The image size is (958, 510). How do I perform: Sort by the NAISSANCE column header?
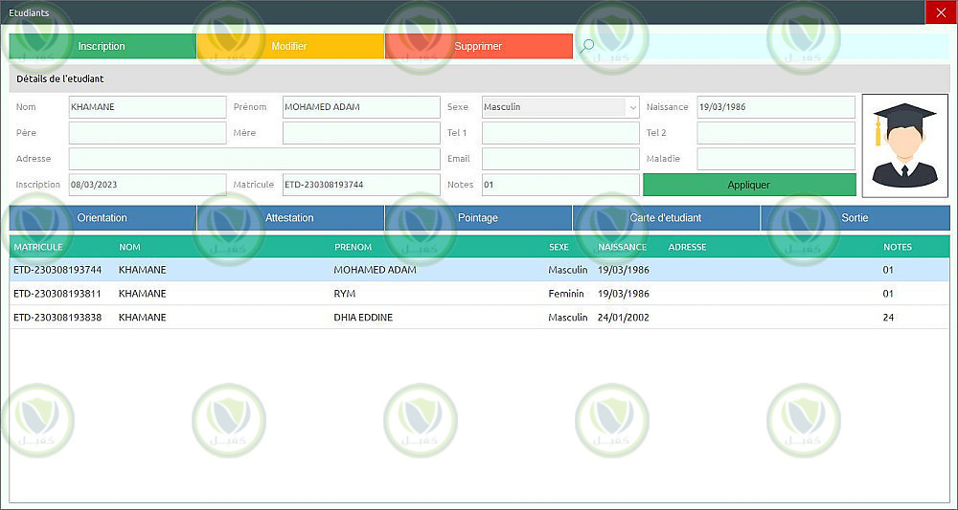click(x=622, y=247)
